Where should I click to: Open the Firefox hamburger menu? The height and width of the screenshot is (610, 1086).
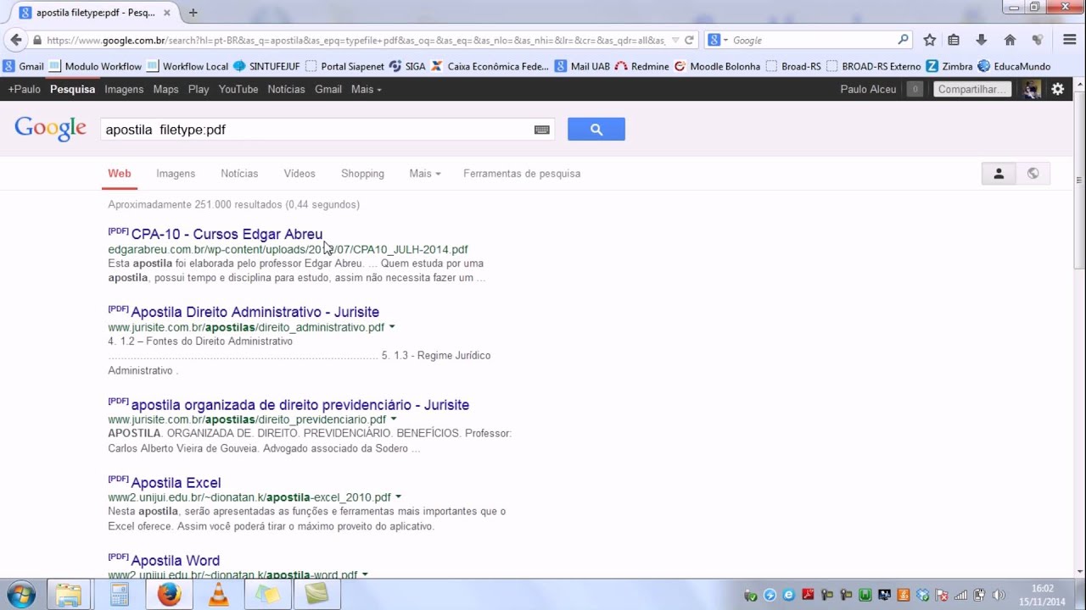pyautogui.click(x=1070, y=40)
